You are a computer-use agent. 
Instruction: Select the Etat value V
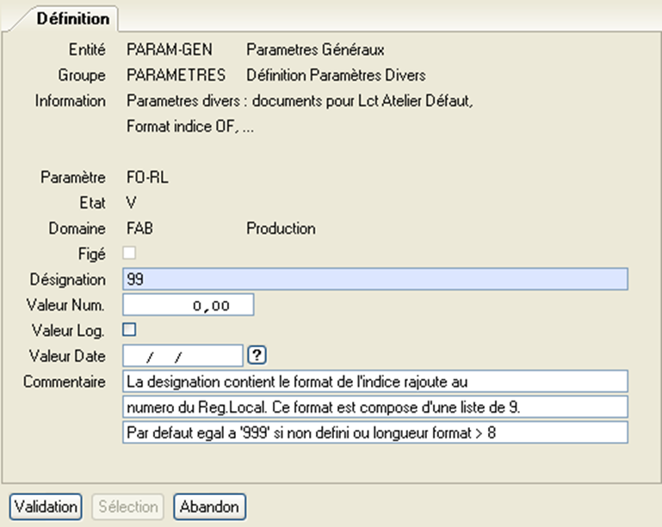pyautogui.click(x=131, y=204)
